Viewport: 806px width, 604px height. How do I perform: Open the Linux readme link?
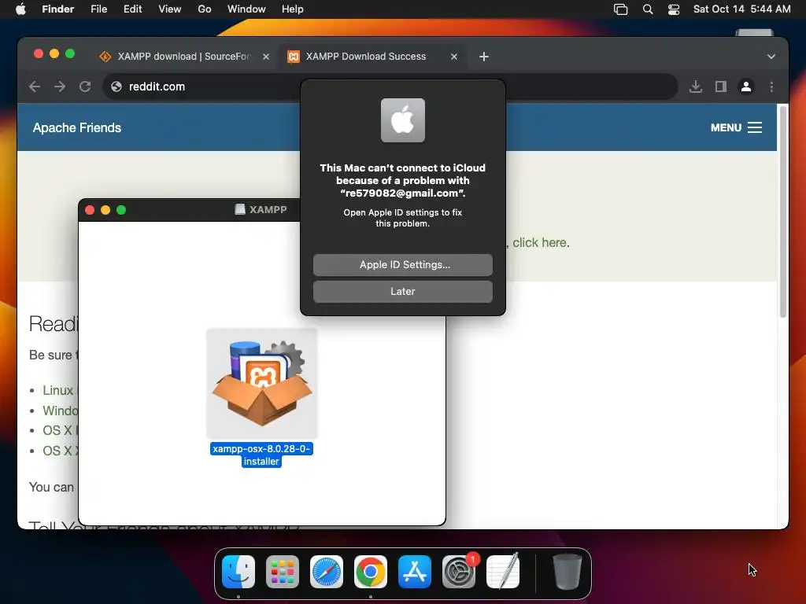point(57,390)
